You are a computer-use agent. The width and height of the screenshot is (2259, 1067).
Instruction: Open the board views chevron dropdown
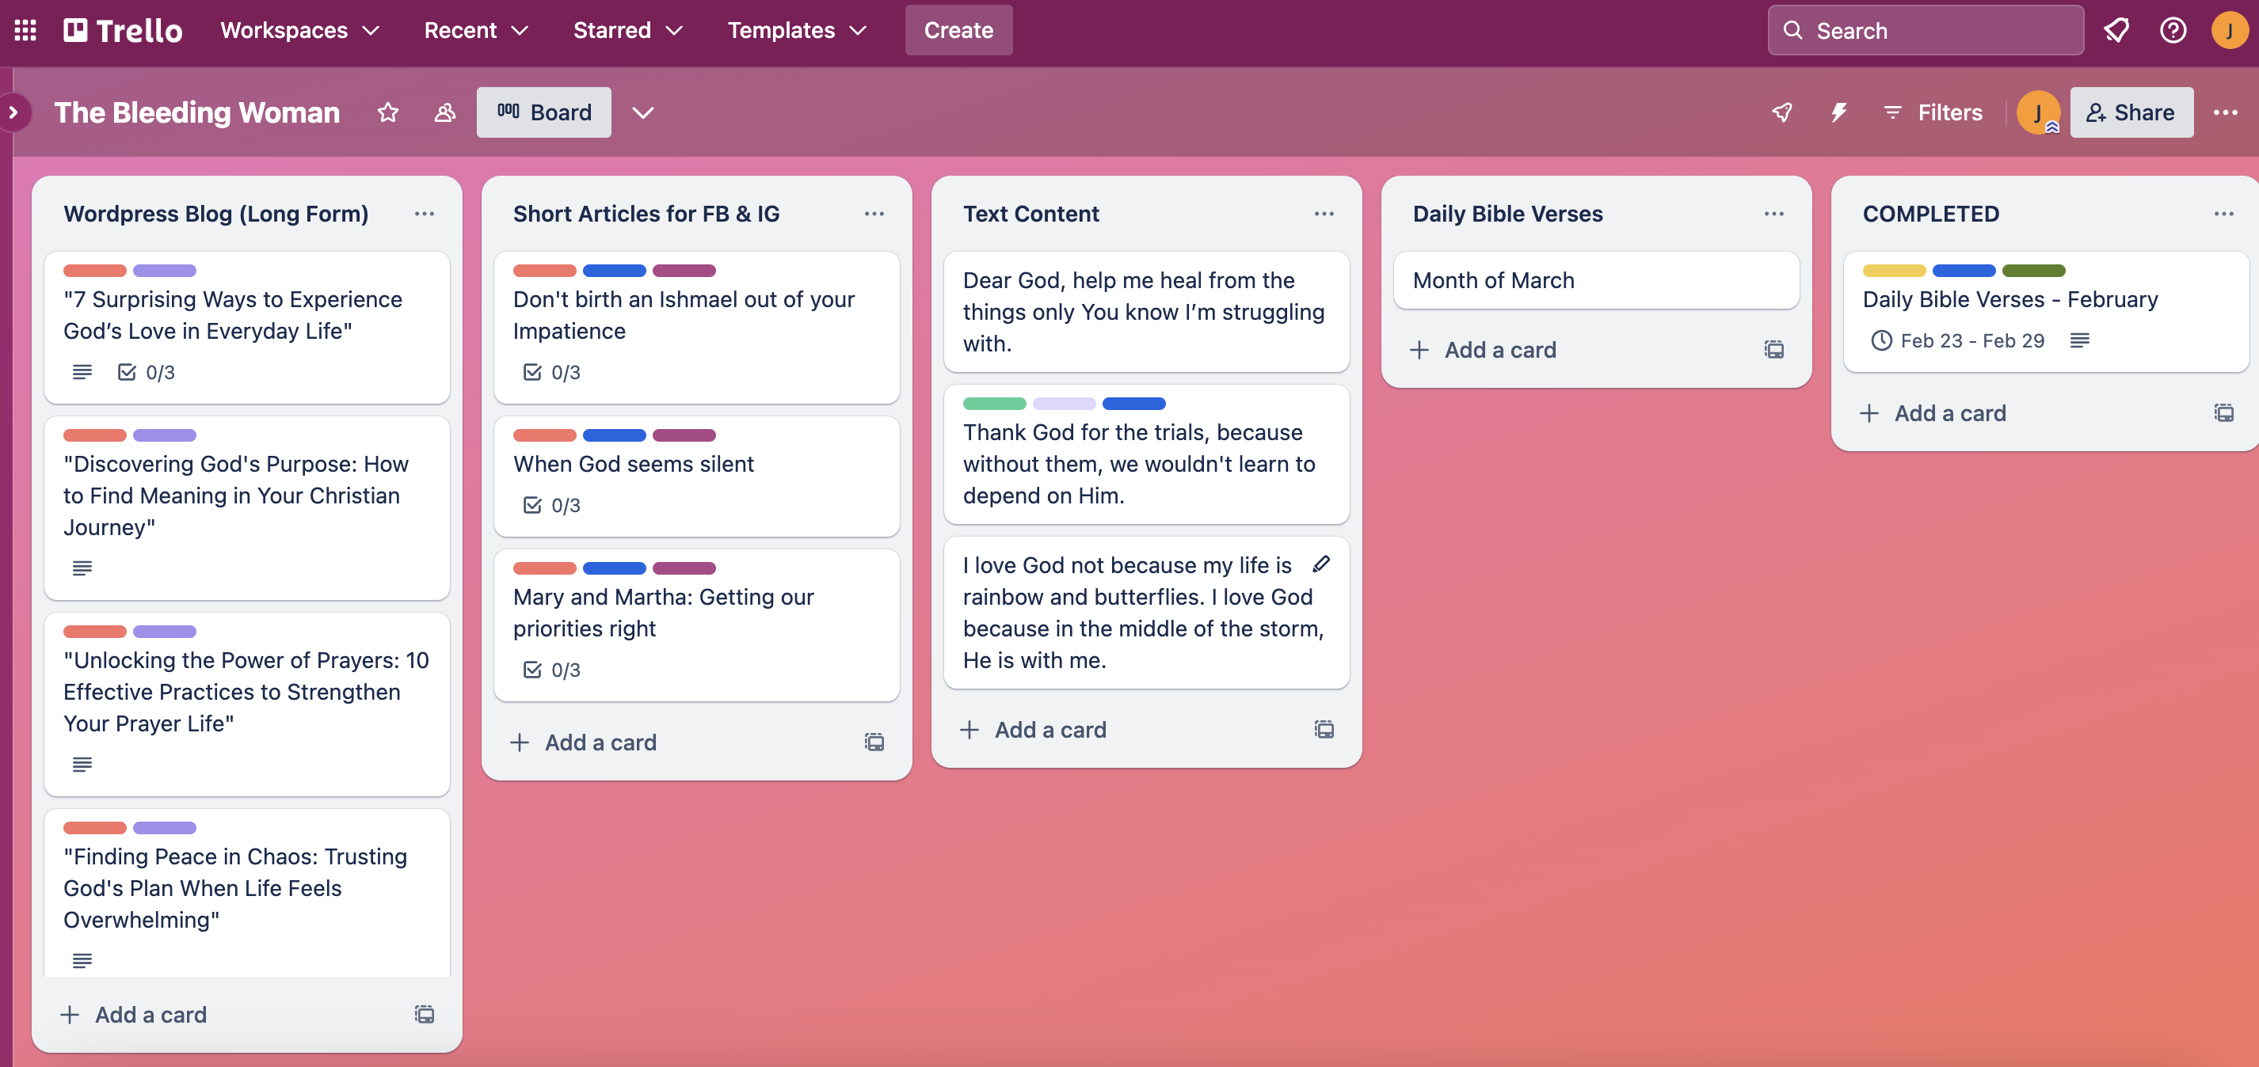(643, 112)
